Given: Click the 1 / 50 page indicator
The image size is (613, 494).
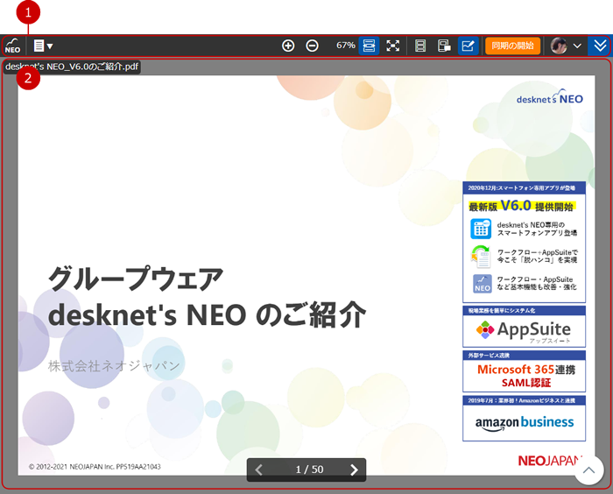Looking at the screenshot, I should [x=308, y=469].
